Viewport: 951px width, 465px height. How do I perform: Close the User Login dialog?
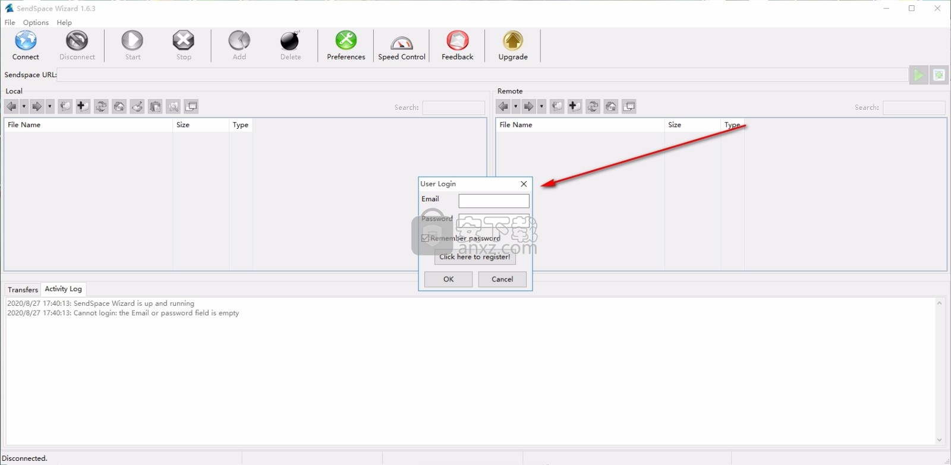click(x=524, y=184)
